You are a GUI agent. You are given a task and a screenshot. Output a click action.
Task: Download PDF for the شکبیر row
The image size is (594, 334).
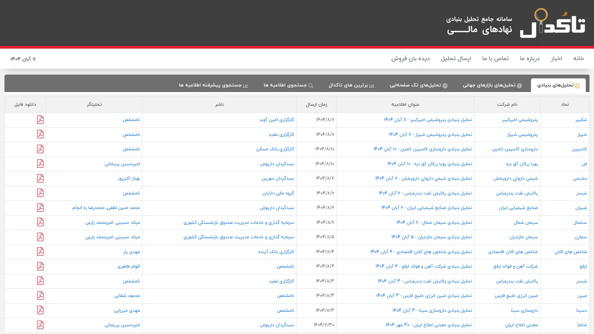tap(40, 120)
